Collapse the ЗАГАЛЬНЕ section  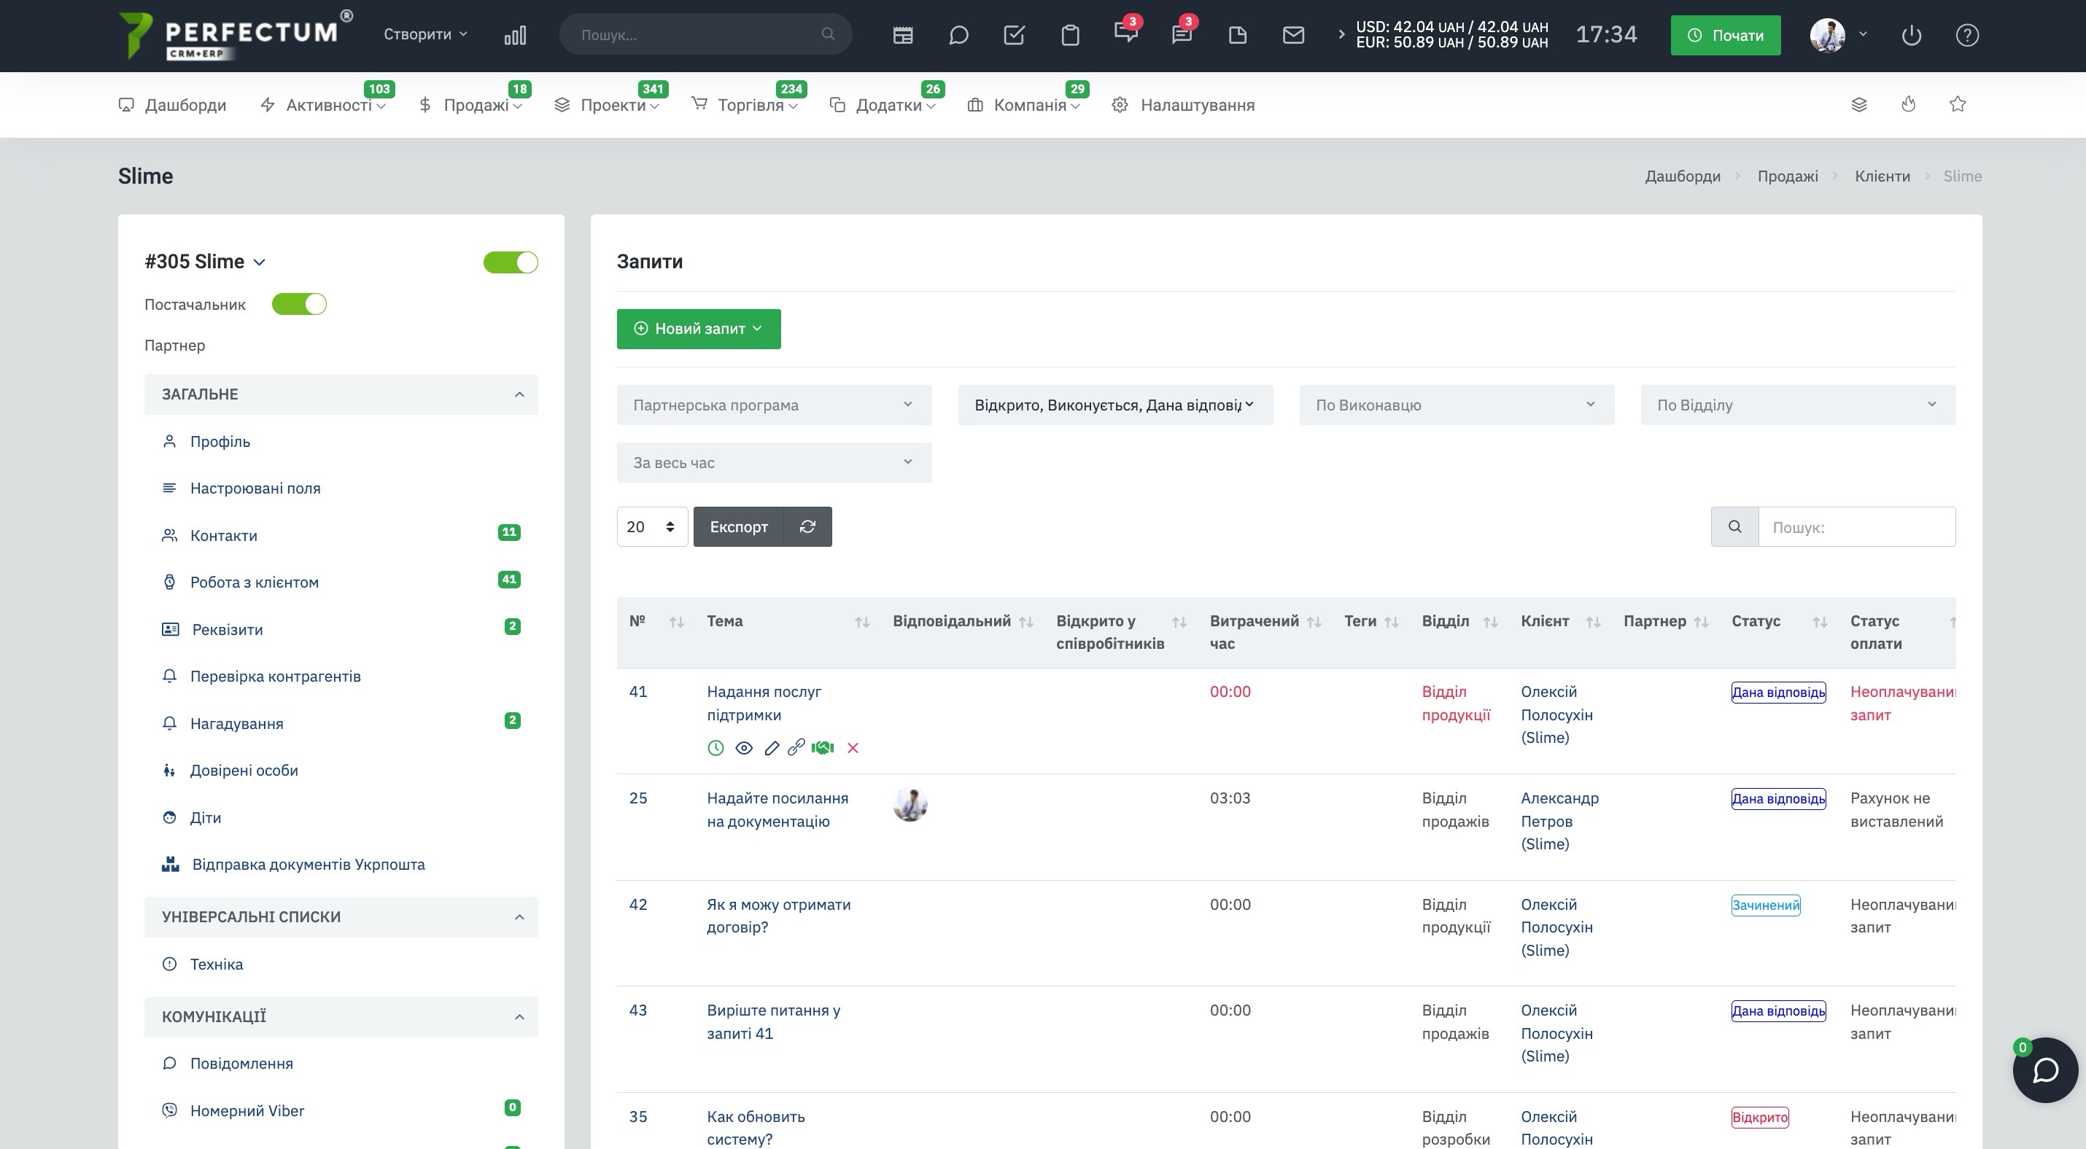point(341,394)
